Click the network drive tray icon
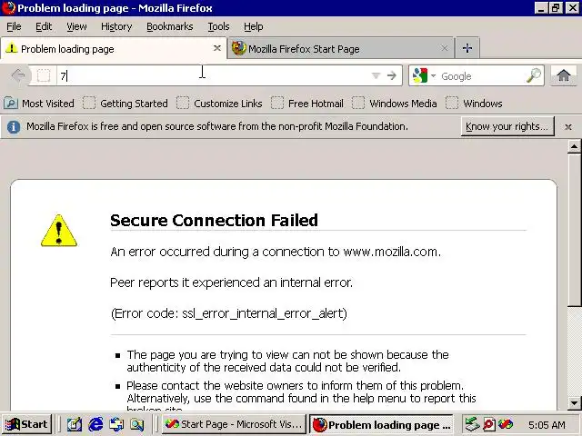The height and width of the screenshot is (436, 582). pos(472,424)
